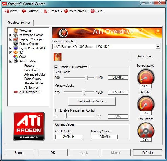Click the Overdrive 1050MHz memory clock field
Viewport: 167px width, 161px height.
click(118, 92)
